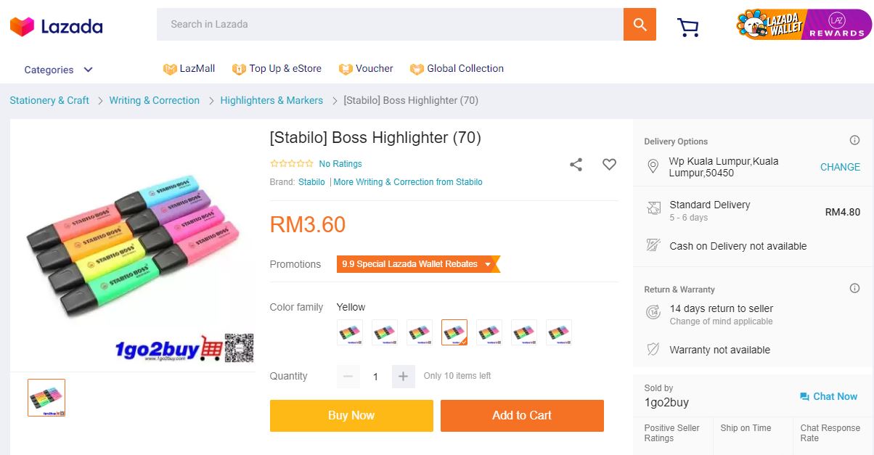The width and height of the screenshot is (874, 455).
Task: Click the Buy Now button
Action: 351,416
